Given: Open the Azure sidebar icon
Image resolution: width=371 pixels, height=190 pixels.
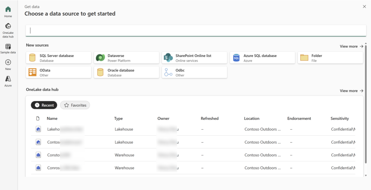Looking at the screenshot, I should [x=8, y=81].
